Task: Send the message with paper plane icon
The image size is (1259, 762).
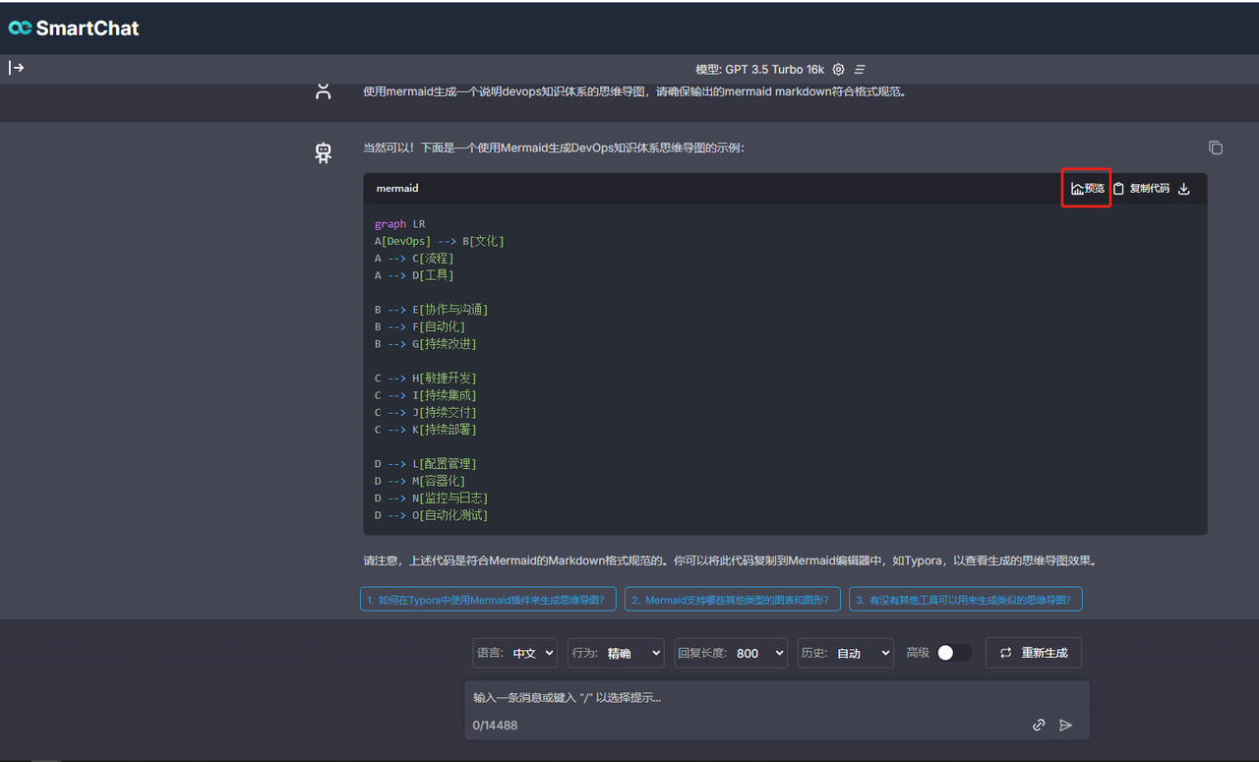Action: tap(1065, 725)
